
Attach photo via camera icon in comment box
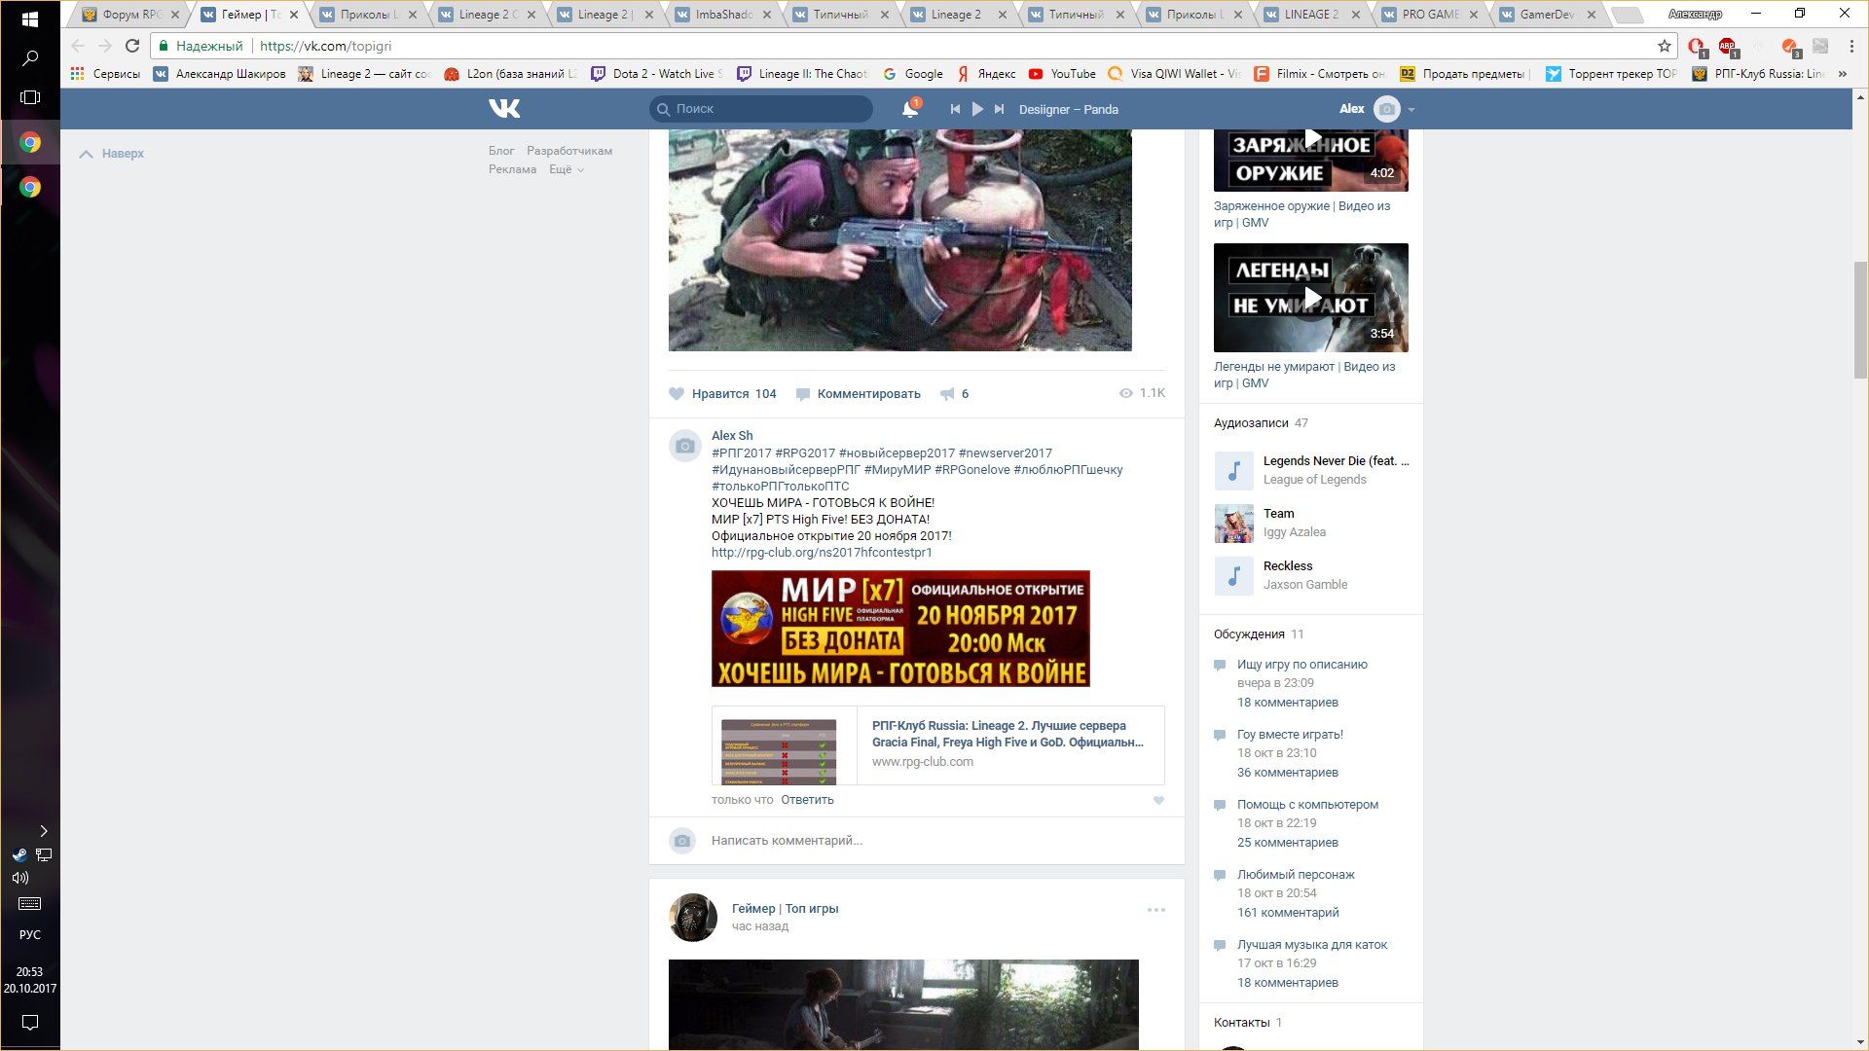682,841
